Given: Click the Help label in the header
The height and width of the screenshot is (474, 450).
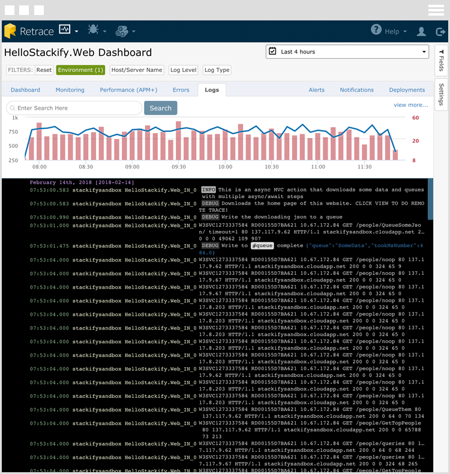Looking at the screenshot, I should click(392, 31).
